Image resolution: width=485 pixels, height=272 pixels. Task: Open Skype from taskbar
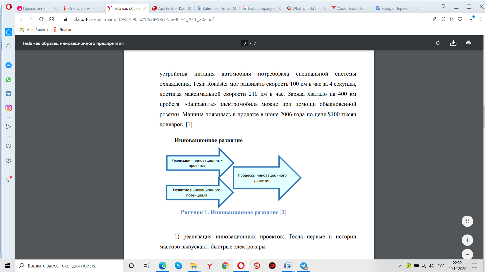tap(178, 266)
